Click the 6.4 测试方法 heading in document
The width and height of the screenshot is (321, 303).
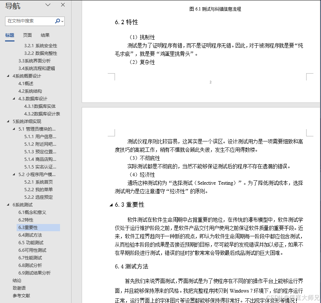(x=132, y=267)
